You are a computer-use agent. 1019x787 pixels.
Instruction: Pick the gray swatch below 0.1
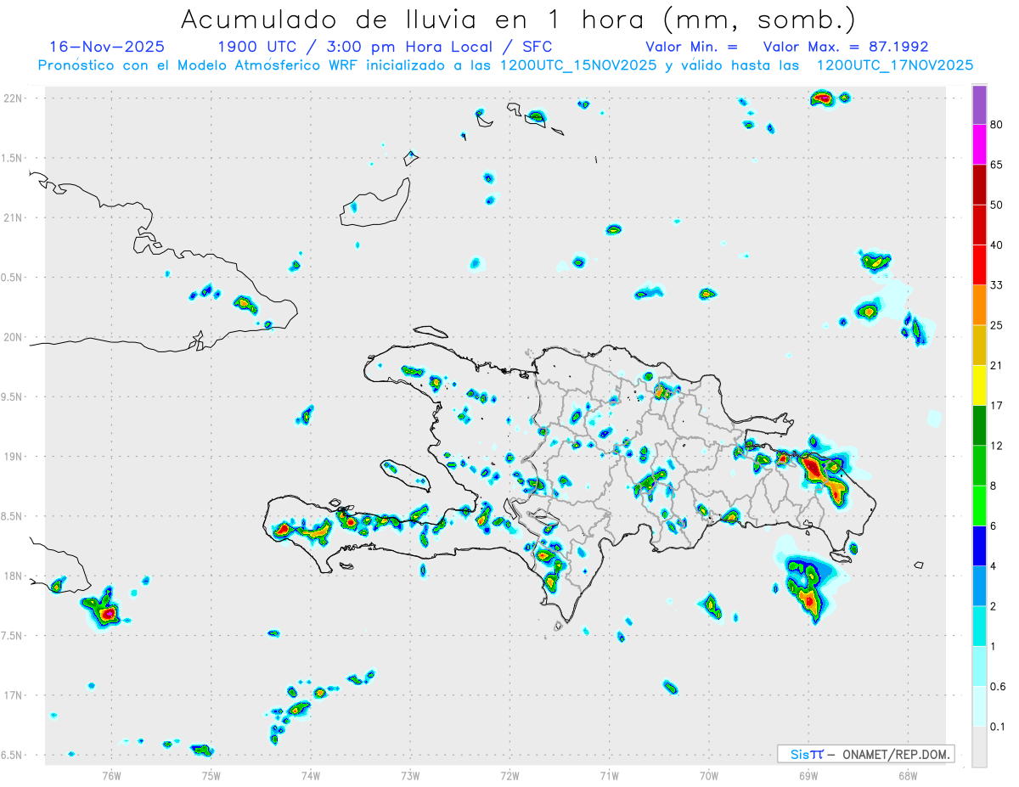(979, 747)
